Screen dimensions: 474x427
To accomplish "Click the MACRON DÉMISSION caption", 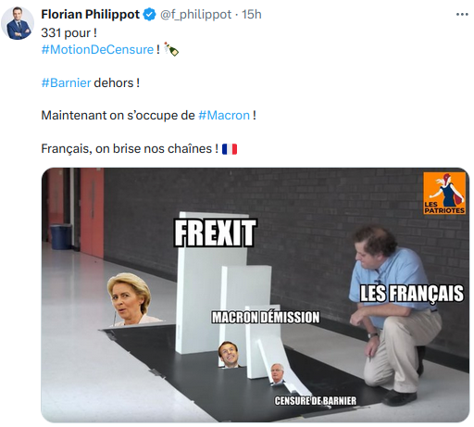I will tap(266, 317).
